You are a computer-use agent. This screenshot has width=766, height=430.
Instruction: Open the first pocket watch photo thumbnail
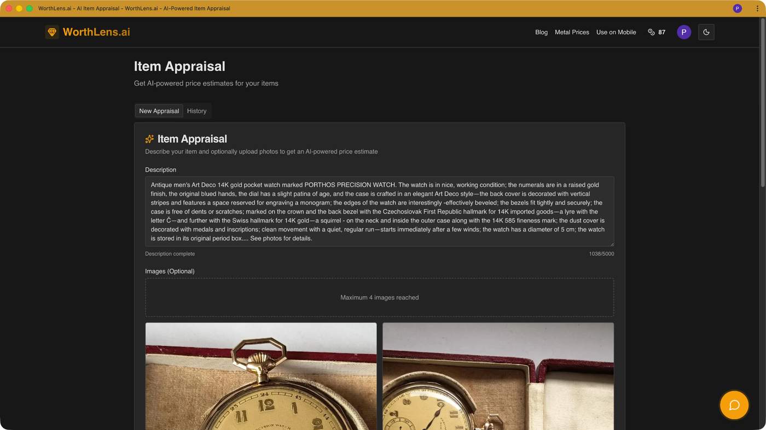261,376
